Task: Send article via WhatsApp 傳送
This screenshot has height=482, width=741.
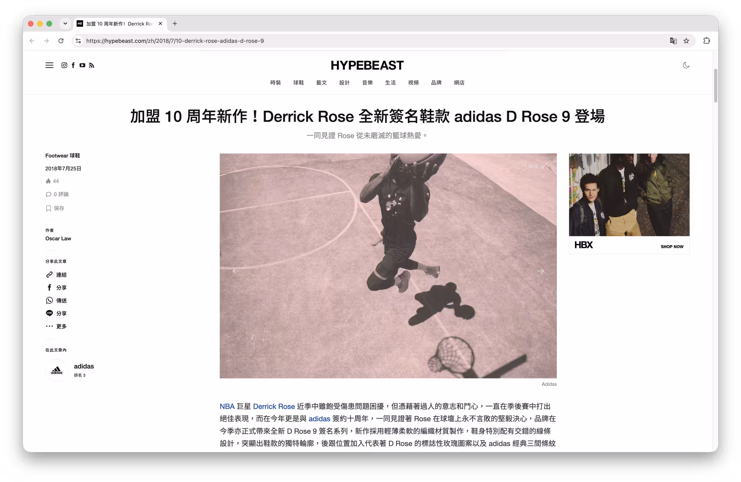Action: (56, 301)
